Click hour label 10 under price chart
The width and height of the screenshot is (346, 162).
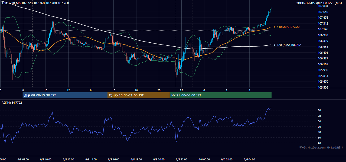[x=46, y=90]
